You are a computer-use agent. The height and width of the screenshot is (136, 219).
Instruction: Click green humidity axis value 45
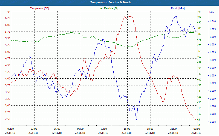[x=200, y=74]
